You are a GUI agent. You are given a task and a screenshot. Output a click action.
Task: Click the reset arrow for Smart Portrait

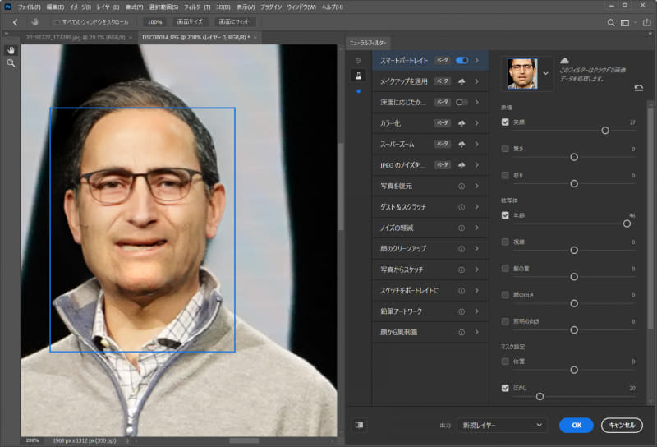tap(639, 88)
